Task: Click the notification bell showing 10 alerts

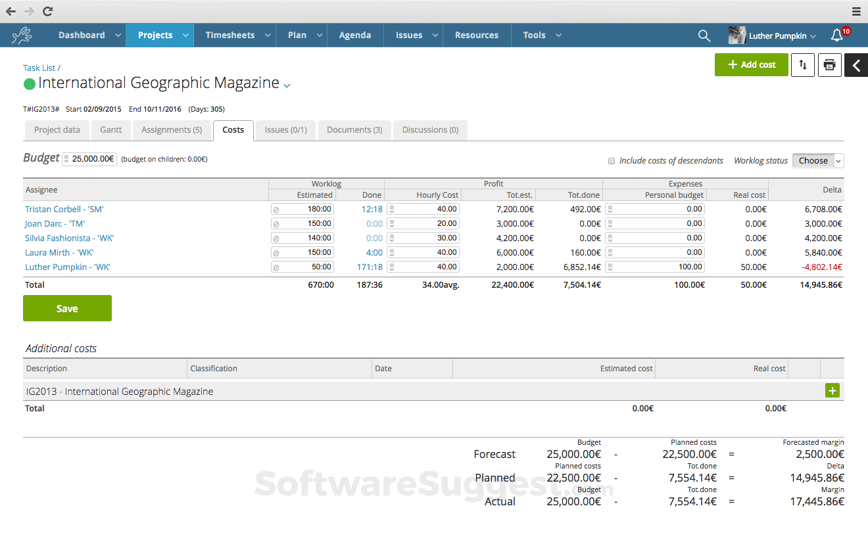Action: (836, 35)
